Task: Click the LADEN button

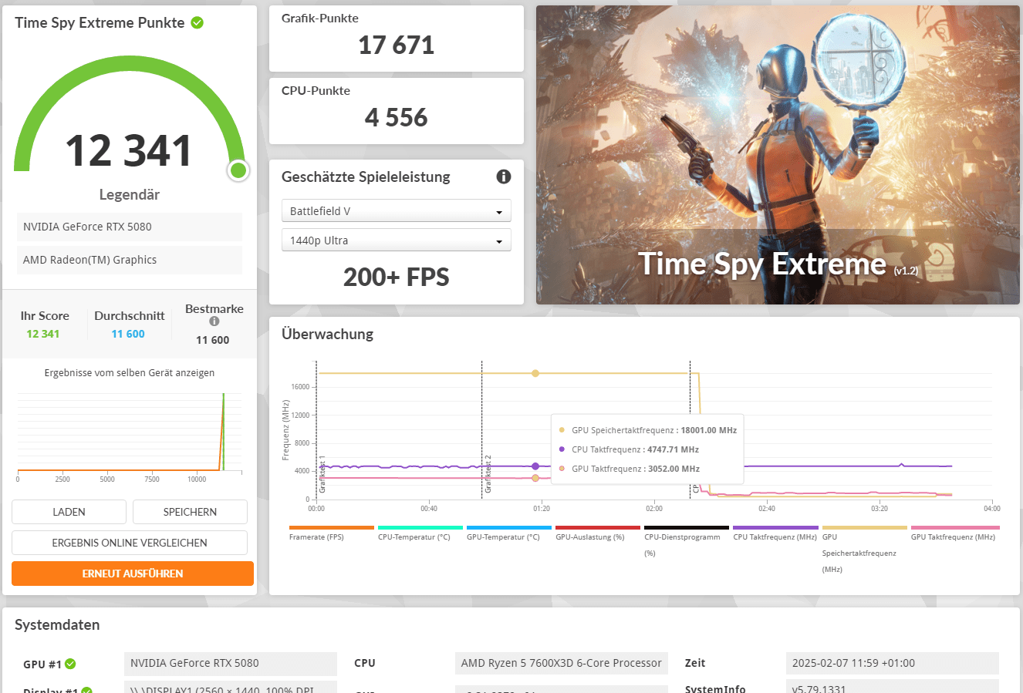Action: (69, 512)
